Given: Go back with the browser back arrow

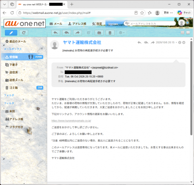Looking at the screenshot, I should click(4, 13).
